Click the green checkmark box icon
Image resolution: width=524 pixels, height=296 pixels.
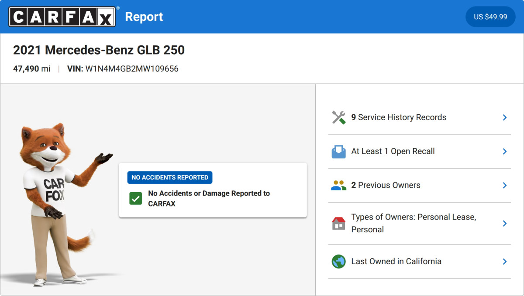[x=135, y=199]
